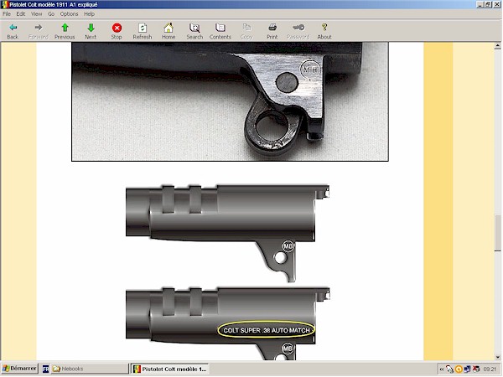Image resolution: width=503 pixels, height=377 pixels.
Task: Click the vertical scrollbar thumb
Action: coord(497,233)
